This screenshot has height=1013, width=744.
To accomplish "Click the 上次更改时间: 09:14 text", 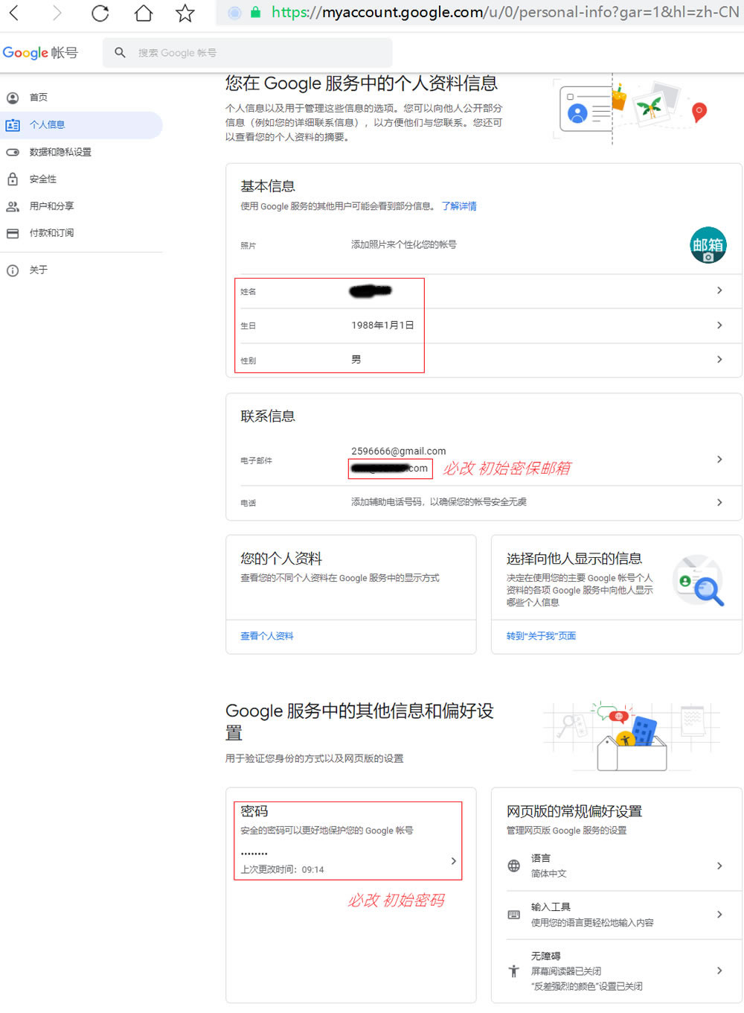I will tap(282, 870).
